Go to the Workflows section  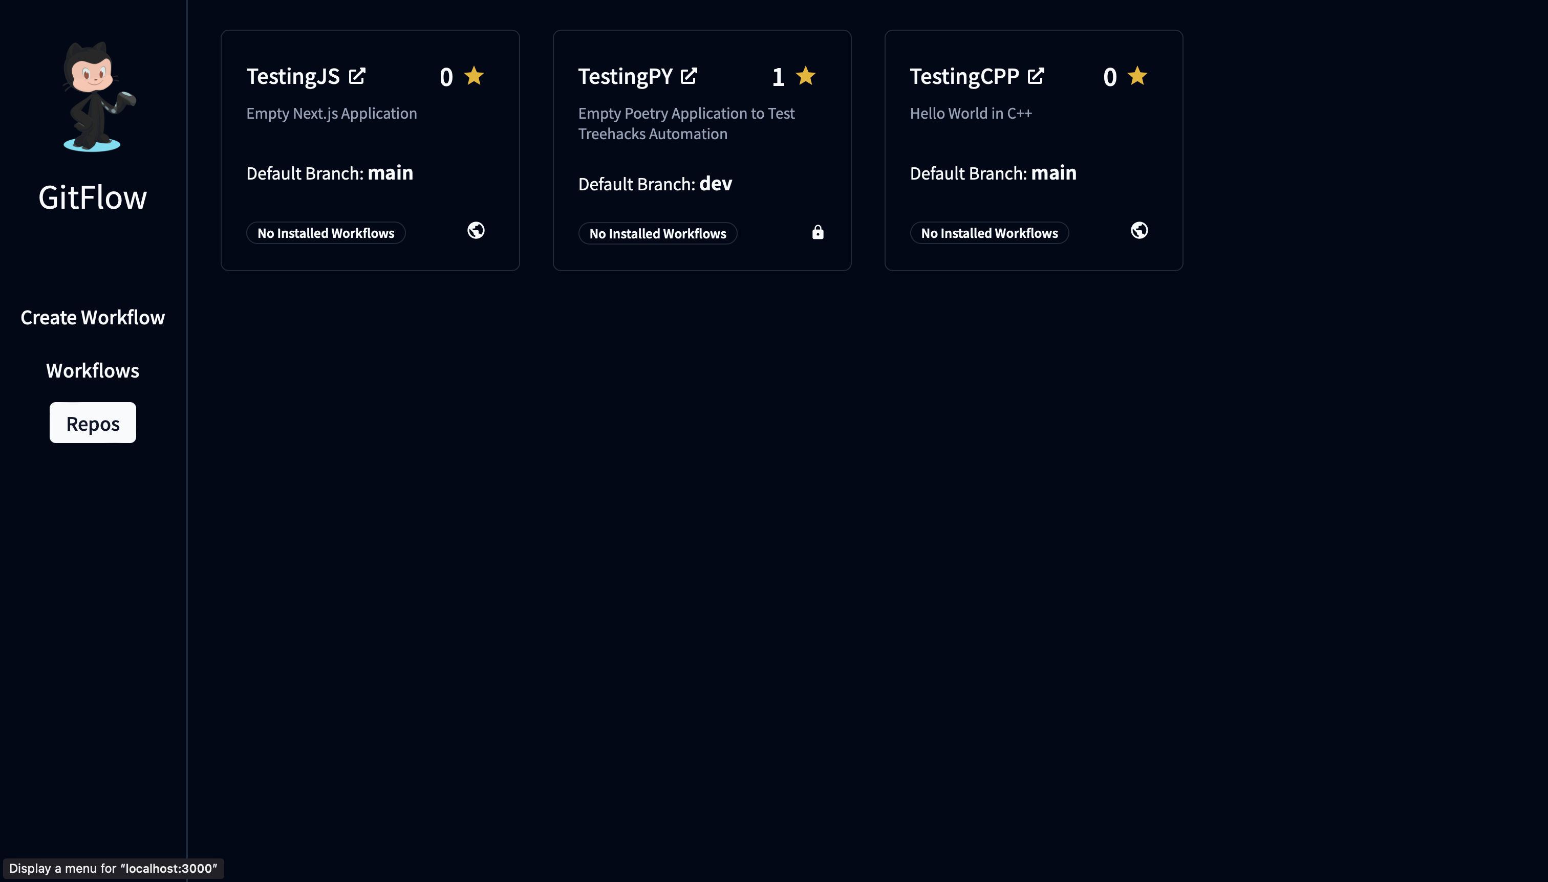click(93, 370)
